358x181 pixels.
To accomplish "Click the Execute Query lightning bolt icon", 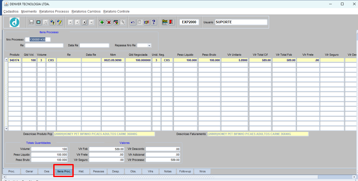I will tap(60, 22).
